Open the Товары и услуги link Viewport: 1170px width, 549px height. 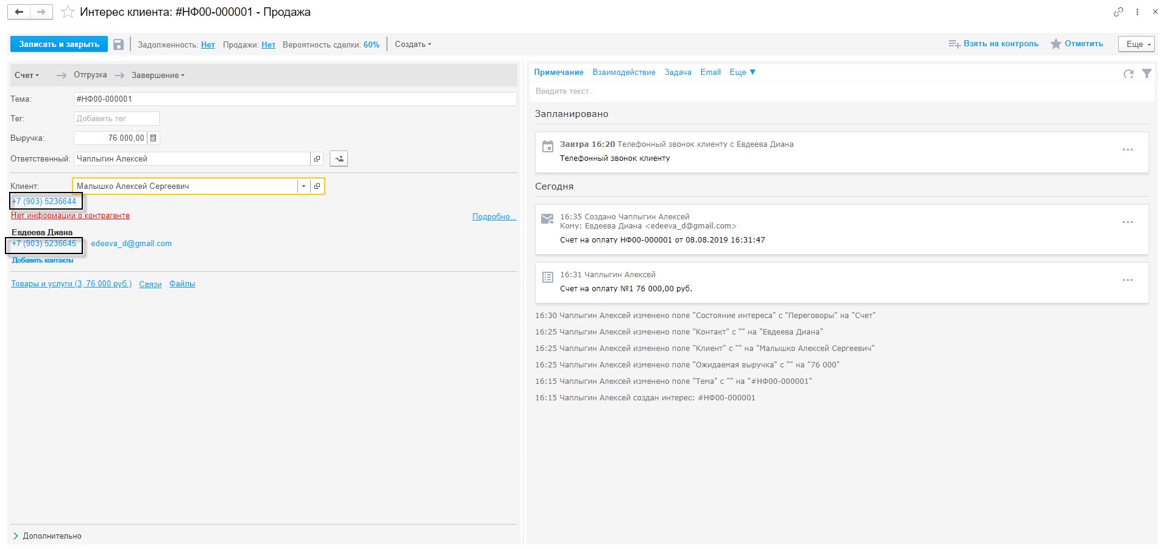click(71, 284)
